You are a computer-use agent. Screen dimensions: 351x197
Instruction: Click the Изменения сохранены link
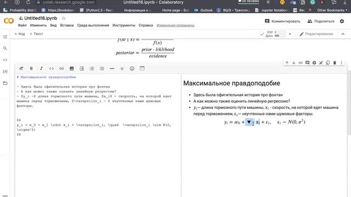point(175,25)
